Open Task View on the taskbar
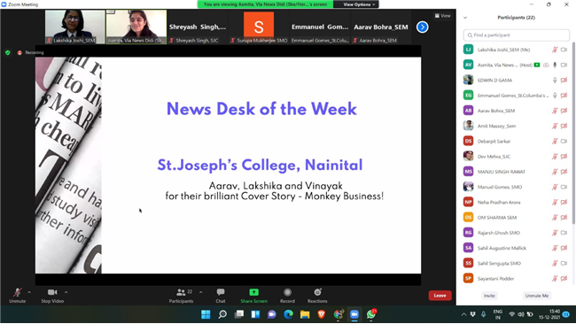The width and height of the screenshot is (576, 324). click(239, 314)
